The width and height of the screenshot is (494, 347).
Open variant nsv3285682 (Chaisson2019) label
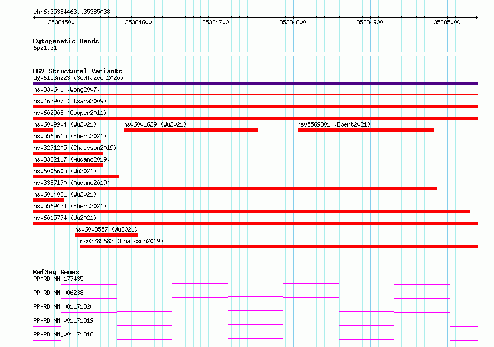point(122,241)
